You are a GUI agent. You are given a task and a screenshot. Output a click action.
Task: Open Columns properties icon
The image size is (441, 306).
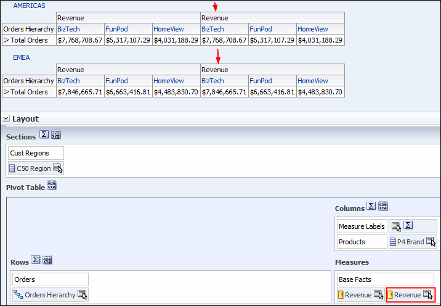tap(383, 207)
